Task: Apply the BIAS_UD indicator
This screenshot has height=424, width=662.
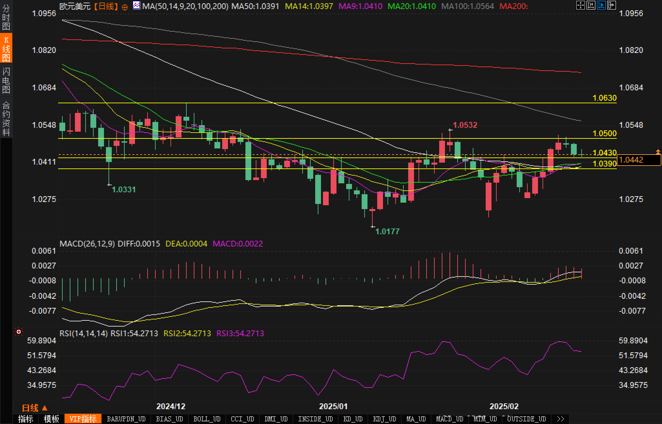Action: (170, 419)
